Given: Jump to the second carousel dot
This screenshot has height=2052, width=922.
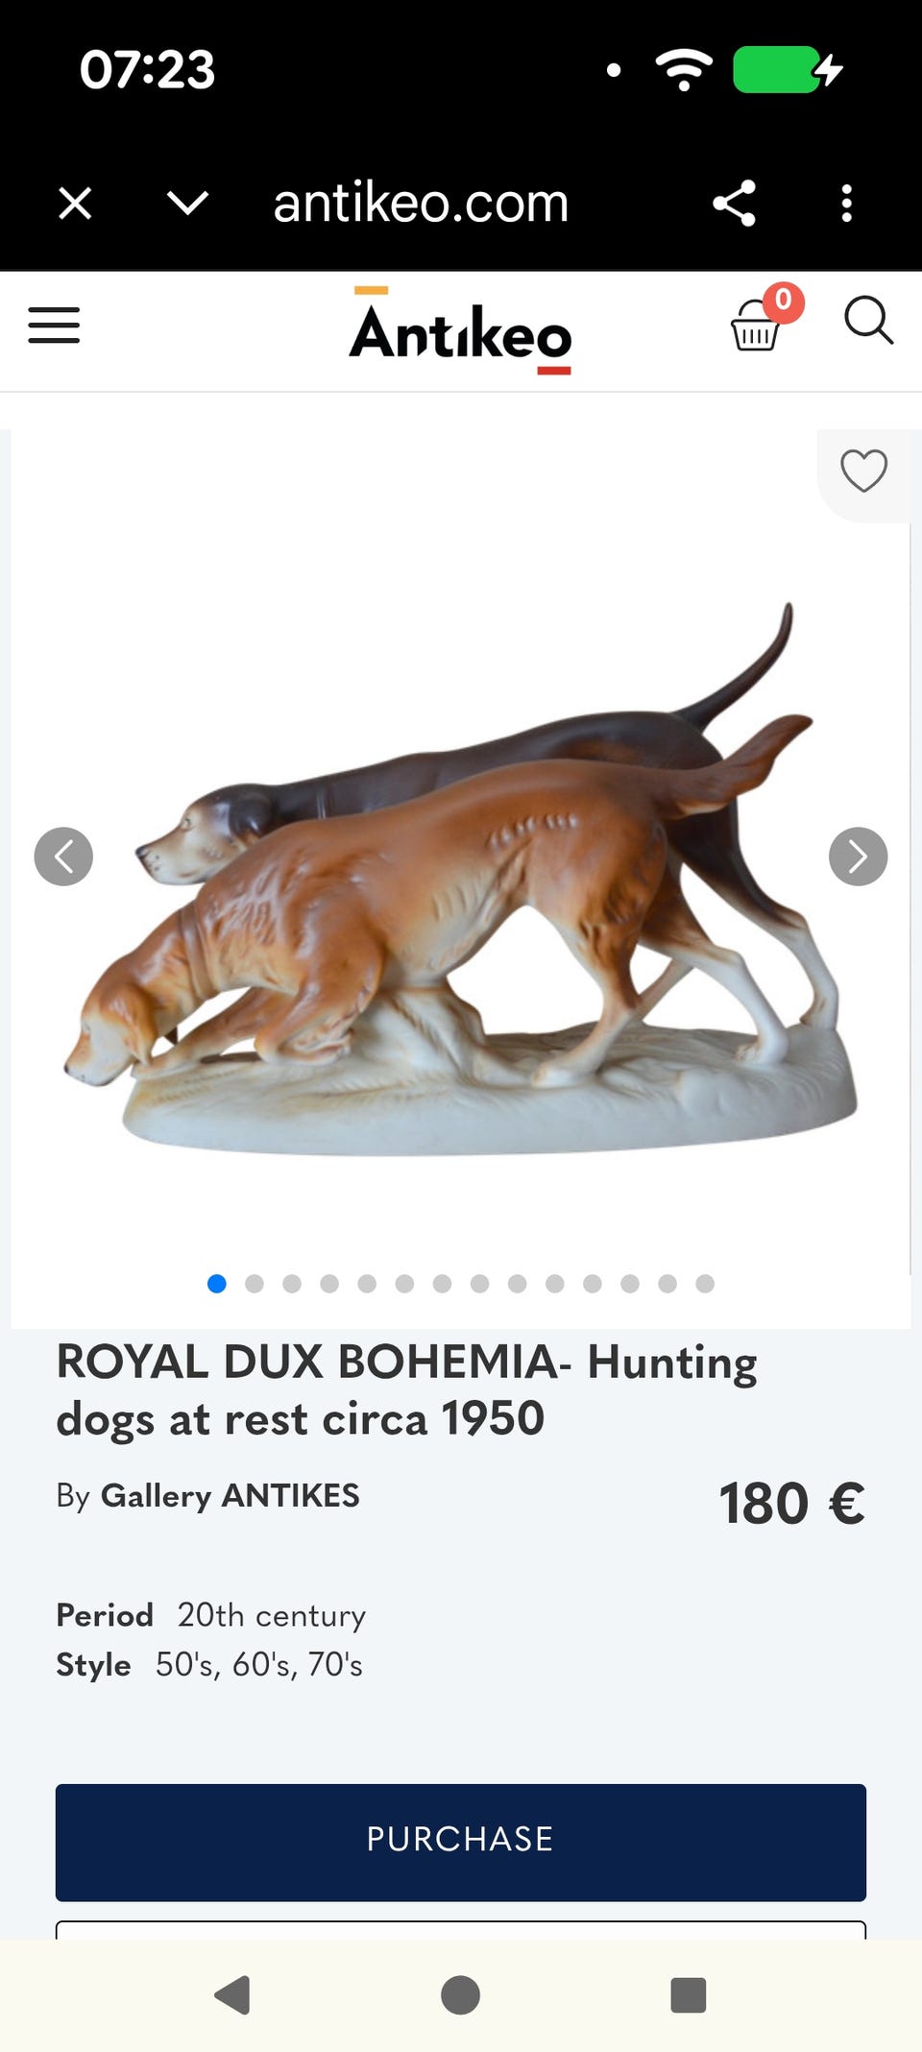Looking at the screenshot, I should click(x=255, y=1284).
